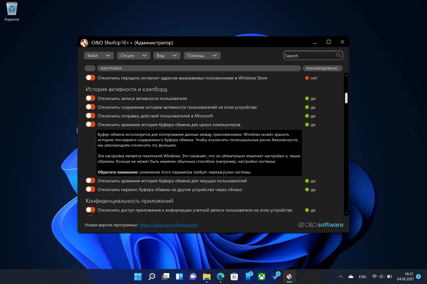The width and height of the screenshot is (427, 284).
Task: Open the Опции dropdown menu
Action: [x=134, y=55]
